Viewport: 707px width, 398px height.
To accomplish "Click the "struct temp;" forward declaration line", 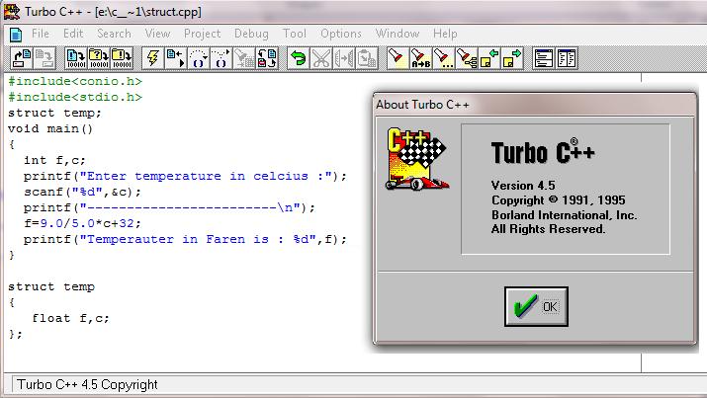I will coord(54,113).
